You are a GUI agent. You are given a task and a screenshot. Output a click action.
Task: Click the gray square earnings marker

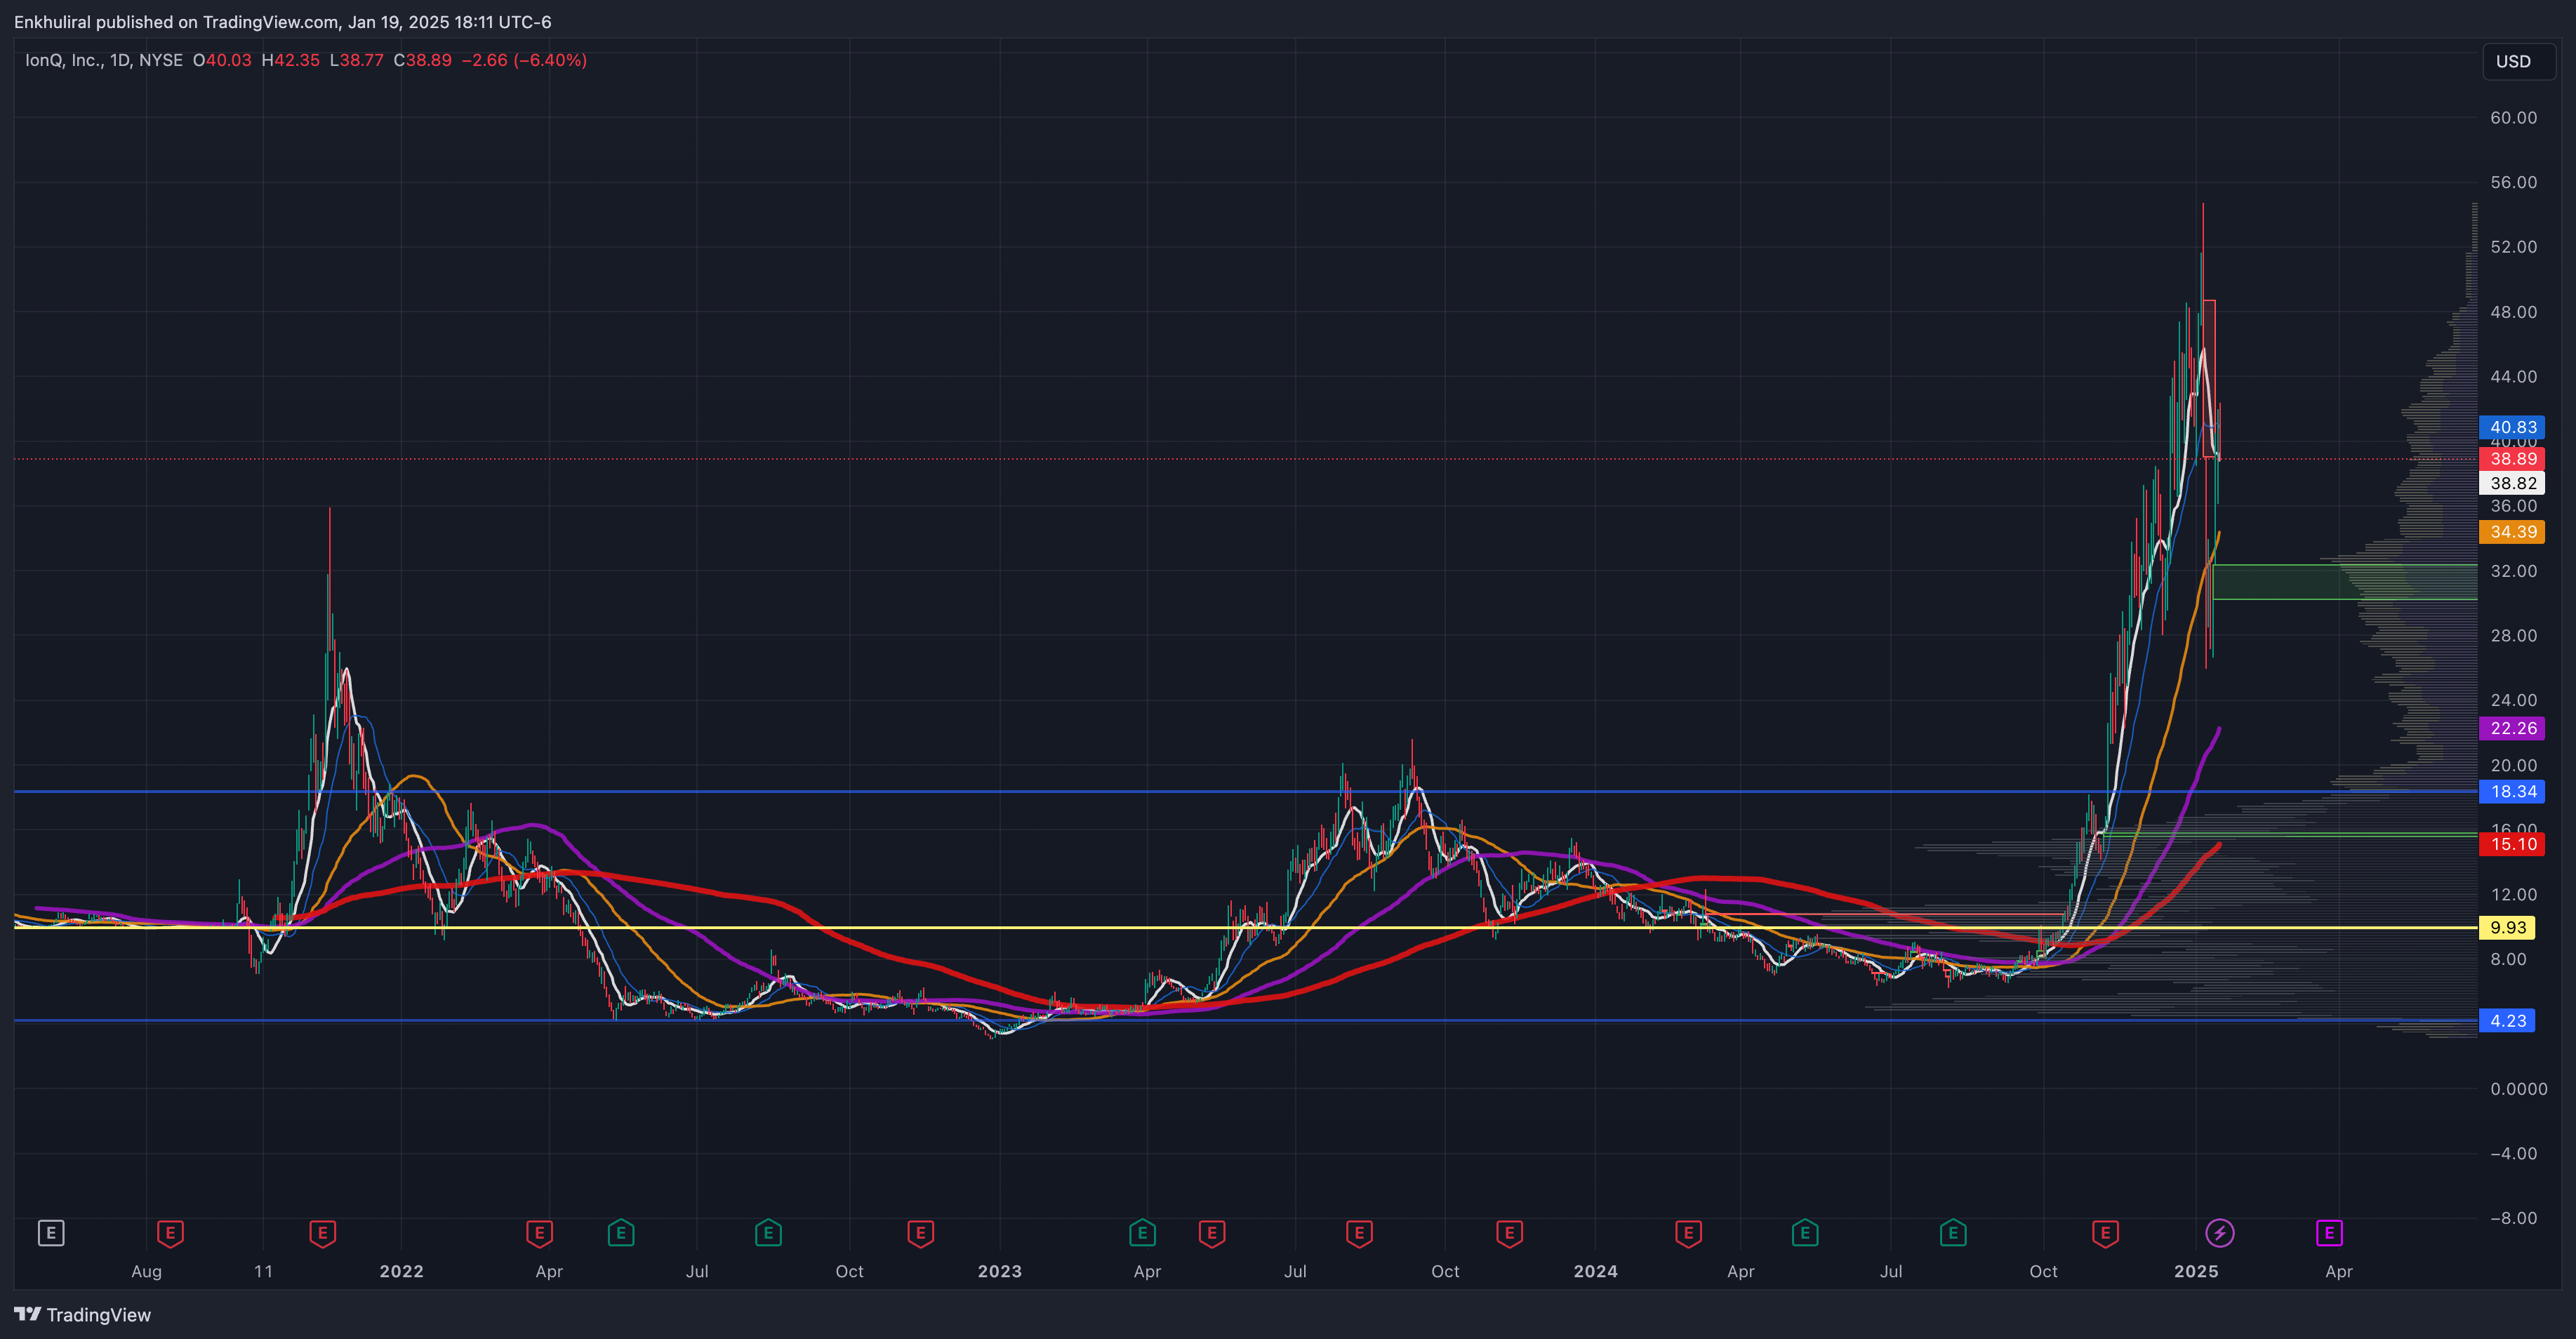click(51, 1233)
